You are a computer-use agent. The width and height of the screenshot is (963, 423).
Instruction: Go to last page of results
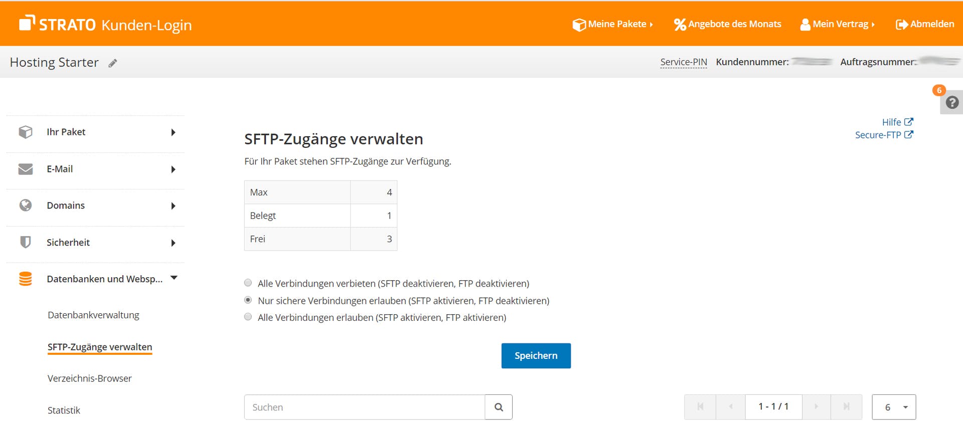click(x=847, y=406)
